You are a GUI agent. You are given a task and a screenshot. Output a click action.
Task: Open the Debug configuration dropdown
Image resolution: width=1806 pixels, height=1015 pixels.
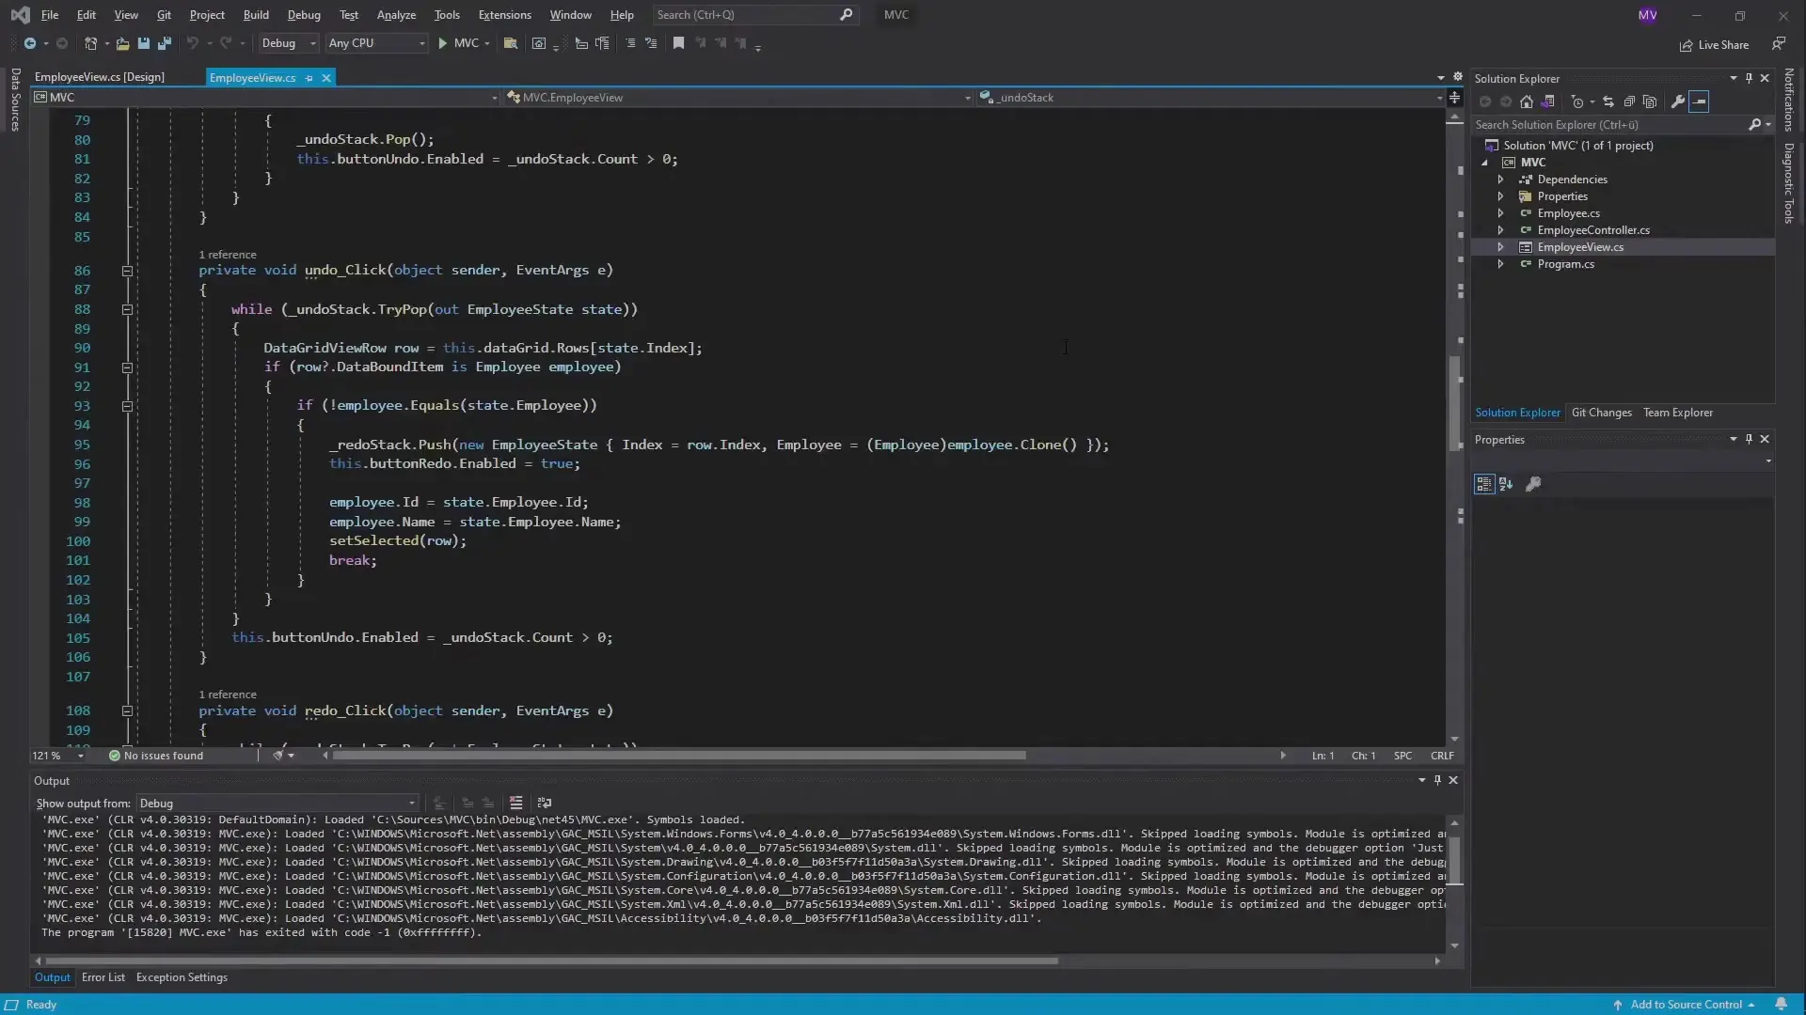tap(288, 43)
